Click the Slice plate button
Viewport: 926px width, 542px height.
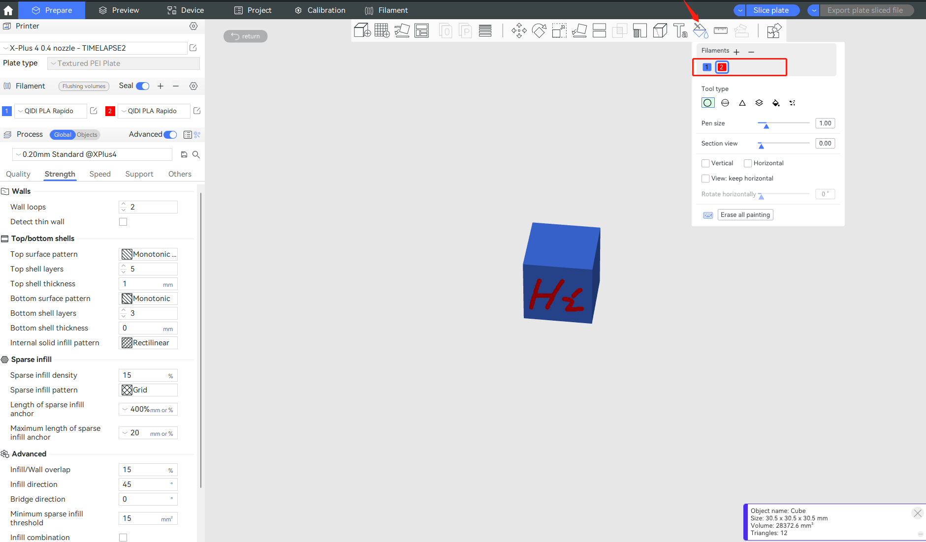pos(772,10)
